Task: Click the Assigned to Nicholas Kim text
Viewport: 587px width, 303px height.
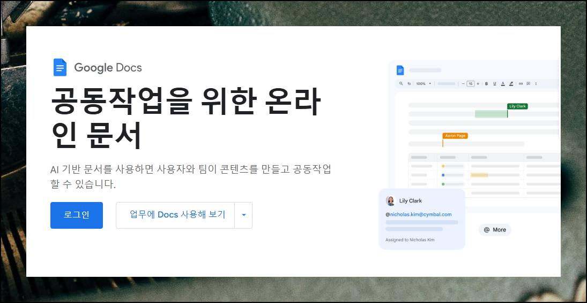Action: click(410, 239)
